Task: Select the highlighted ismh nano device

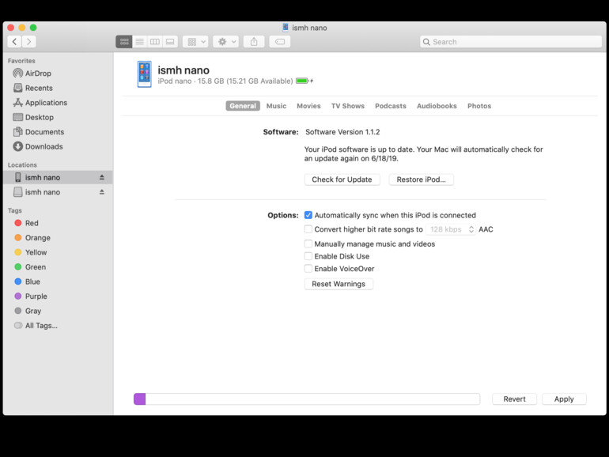Action: tap(58, 177)
